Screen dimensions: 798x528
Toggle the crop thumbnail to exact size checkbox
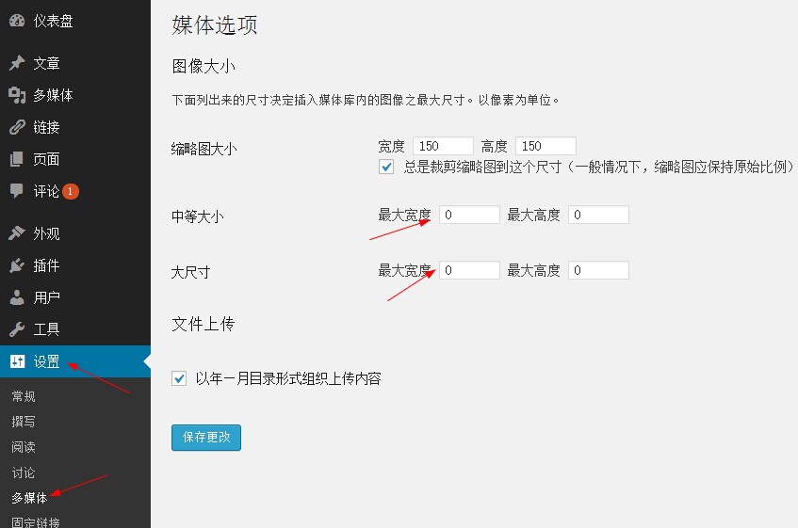coord(386,167)
